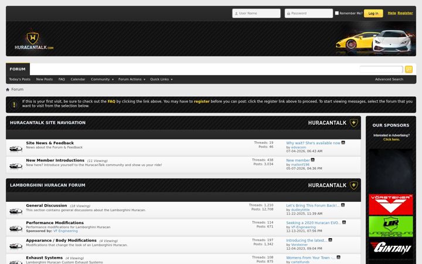Click the car icon beside Site News & Feedback

point(16,148)
